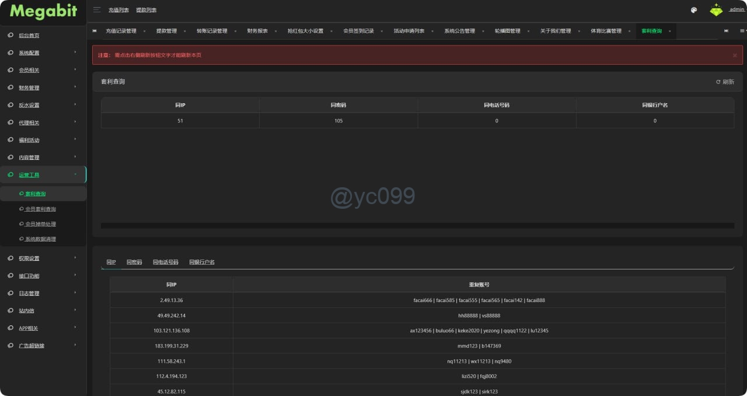The height and width of the screenshot is (396, 747).
Task: Click the sidebar collapse hamburger icon
Action: pos(97,10)
